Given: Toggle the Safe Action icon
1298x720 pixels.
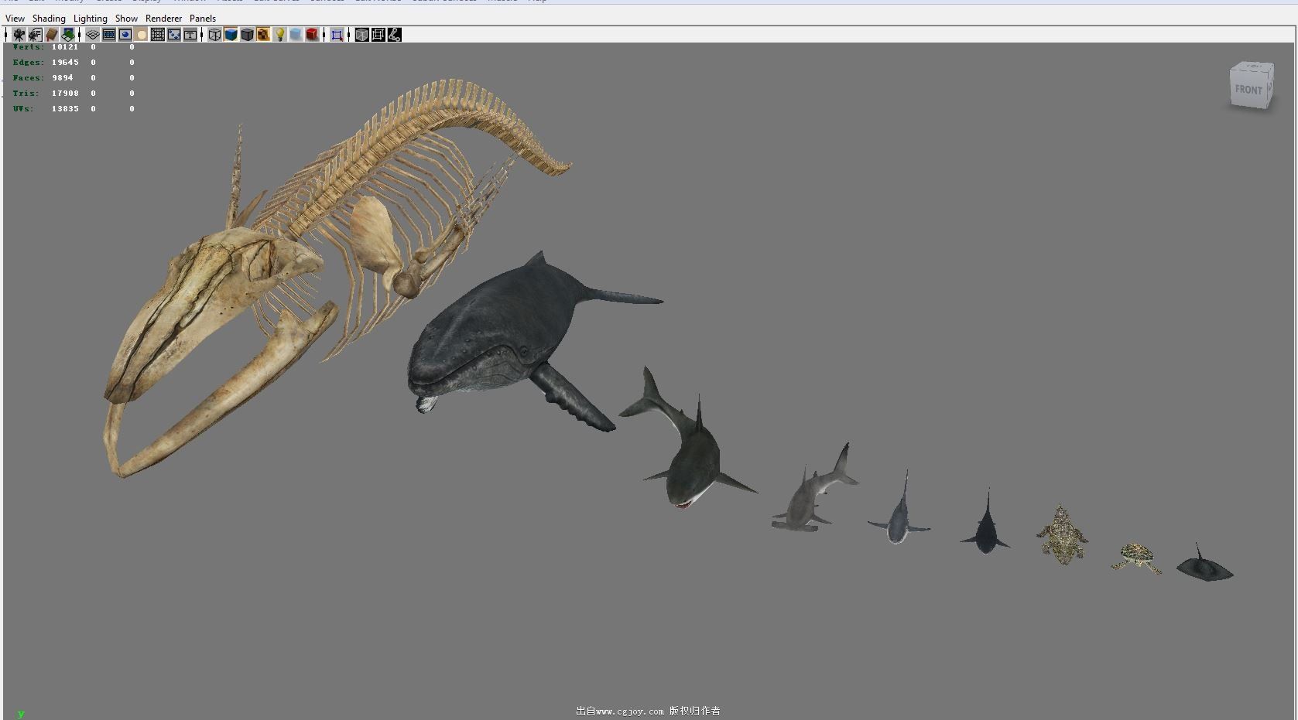Looking at the screenshot, I should point(173,35).
